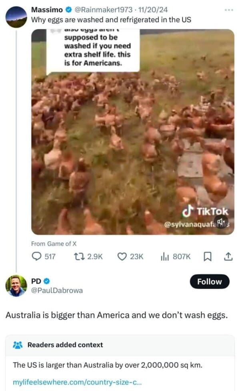Image resolution: width=240 pixels, height=391 pixels.
Task: Open the mylifeelsewhere.com source link
Action: tap(72, 382)
